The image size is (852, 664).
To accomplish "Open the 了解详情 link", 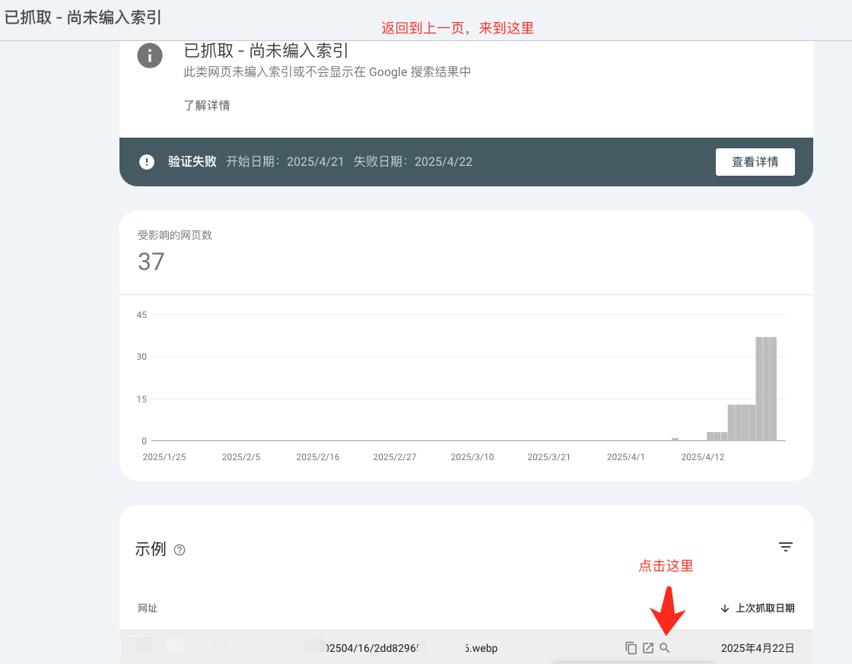I will coord(207,105).
